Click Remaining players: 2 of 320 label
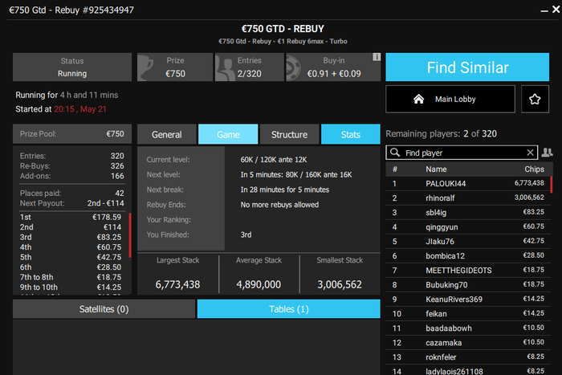The width and height of the screenshot is (562, 375). 442,134
